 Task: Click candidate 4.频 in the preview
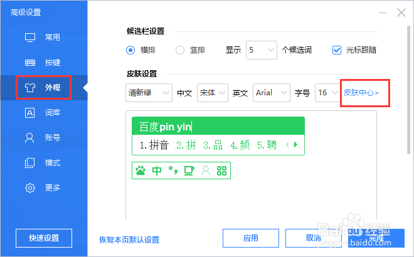[240, 145]
